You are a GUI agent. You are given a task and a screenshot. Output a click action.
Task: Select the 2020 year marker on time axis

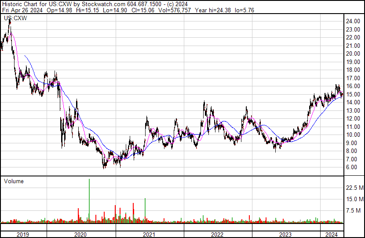pos(81,234)
